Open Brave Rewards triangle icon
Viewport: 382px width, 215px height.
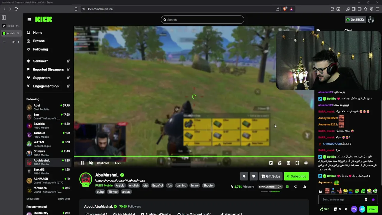point(291,9)
